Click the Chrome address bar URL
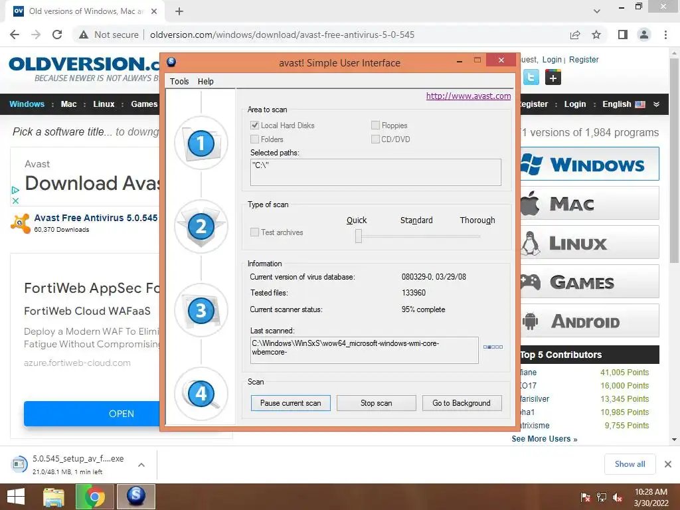The image size is (680, 510). tap(282, 35)
